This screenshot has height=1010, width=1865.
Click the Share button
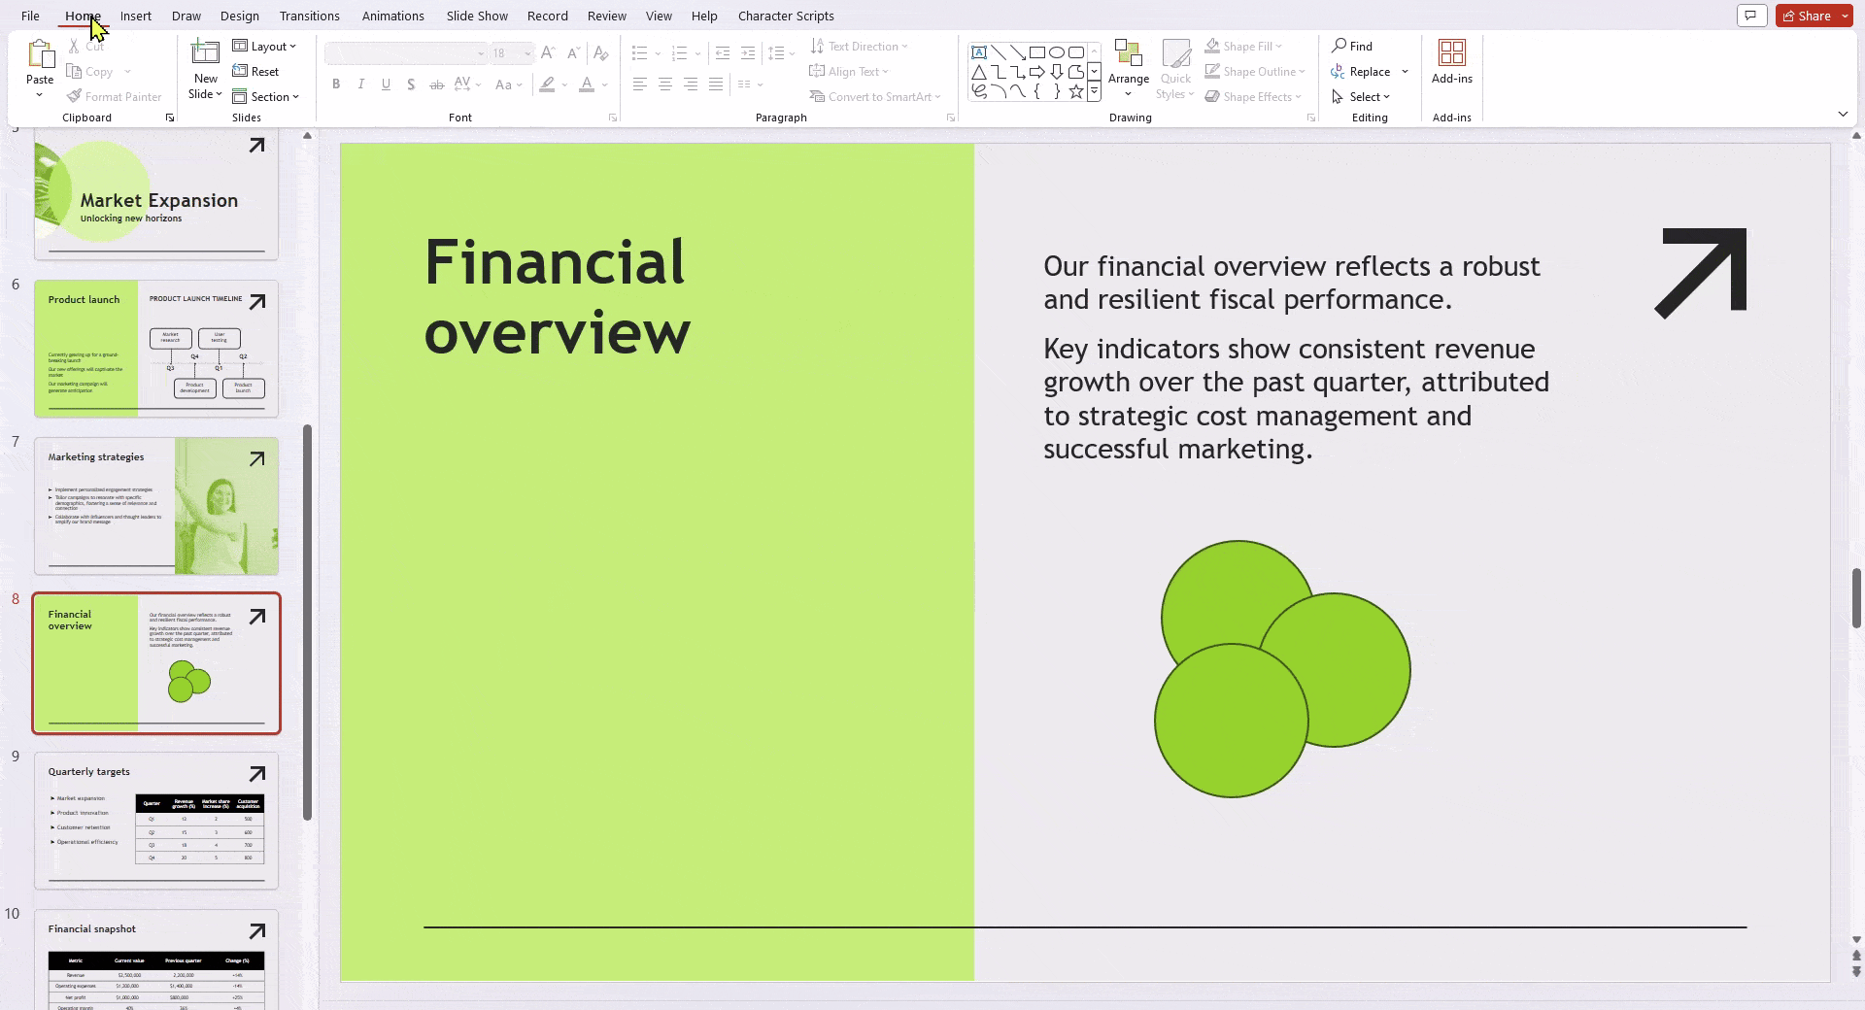point(1807,16)
